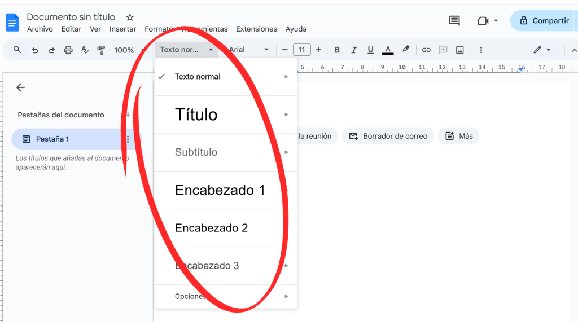Star the document with star icon
Image resolution: width=578 pixels, height=325 pixels.
[x=130, y=17]
